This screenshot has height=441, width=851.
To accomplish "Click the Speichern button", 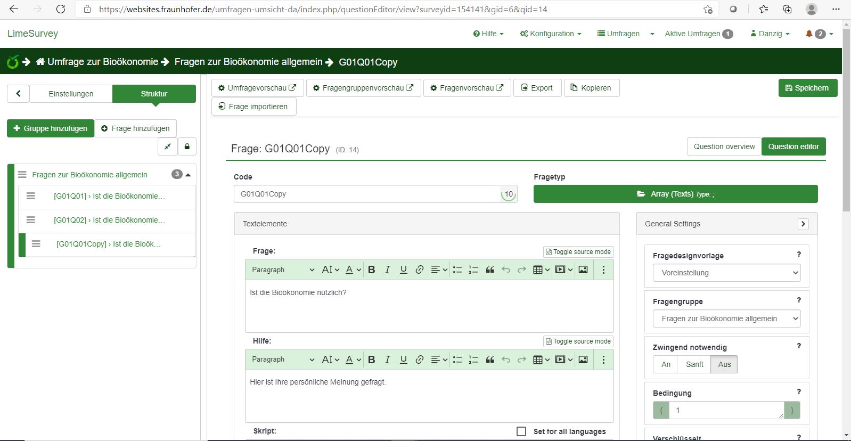I will 807,88.
